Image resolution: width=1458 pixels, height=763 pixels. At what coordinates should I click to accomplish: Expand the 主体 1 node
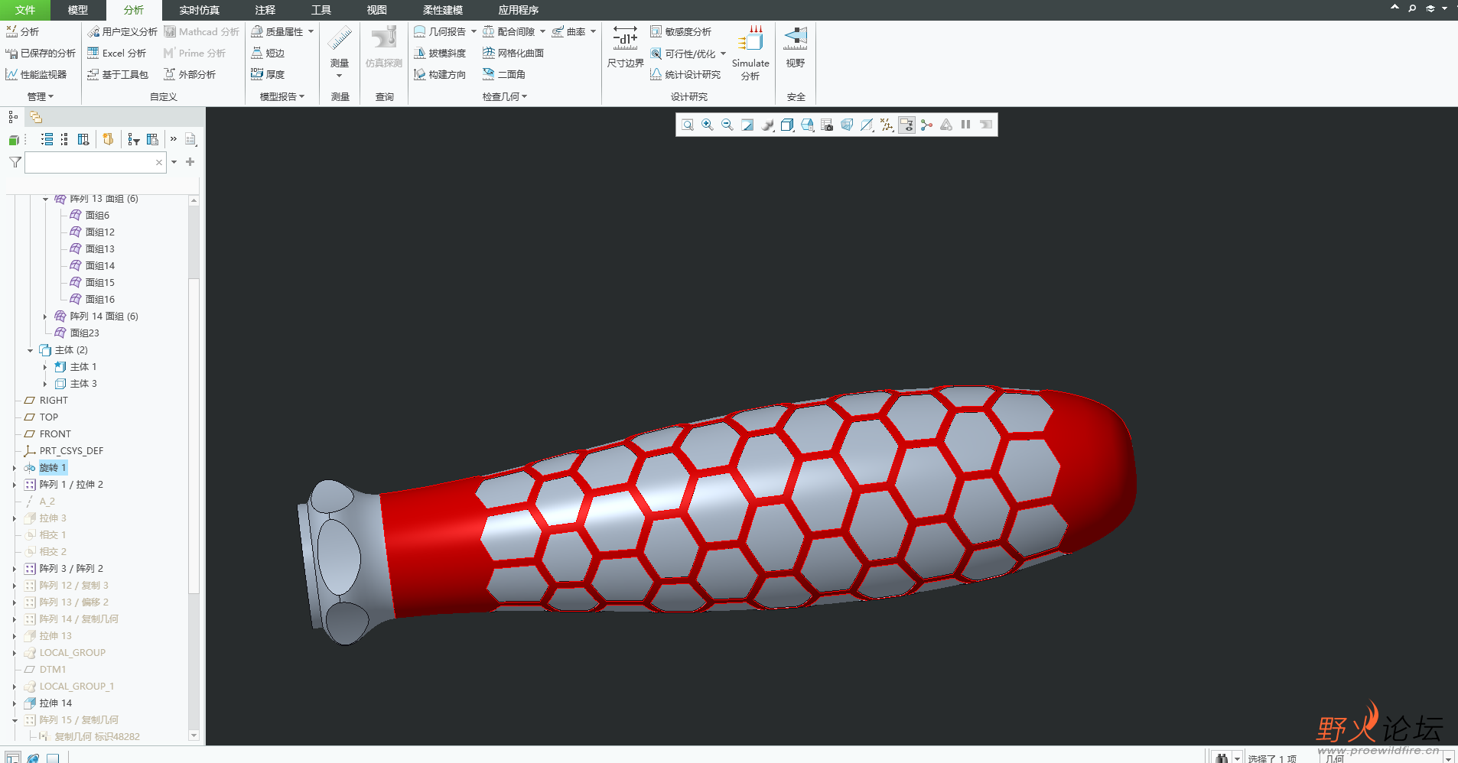(x=45, y=367)
